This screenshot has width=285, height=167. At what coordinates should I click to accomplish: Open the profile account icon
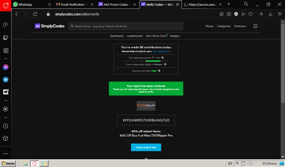click(x=261, y=14)
